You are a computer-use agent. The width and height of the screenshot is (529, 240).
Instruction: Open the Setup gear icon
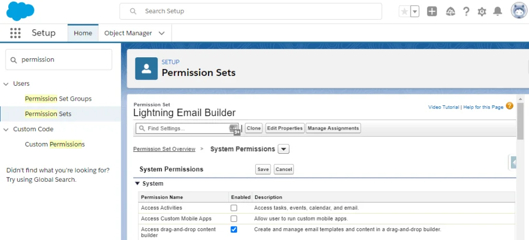click(482, 11)
